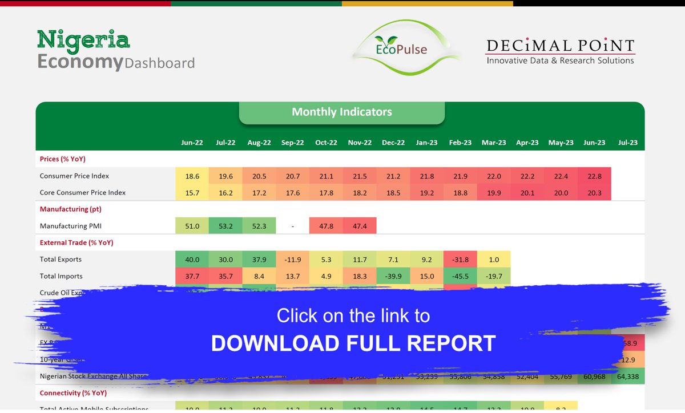Click the Nigeria Economy Dashboard title
685x413 pixels.
point(116,50)
